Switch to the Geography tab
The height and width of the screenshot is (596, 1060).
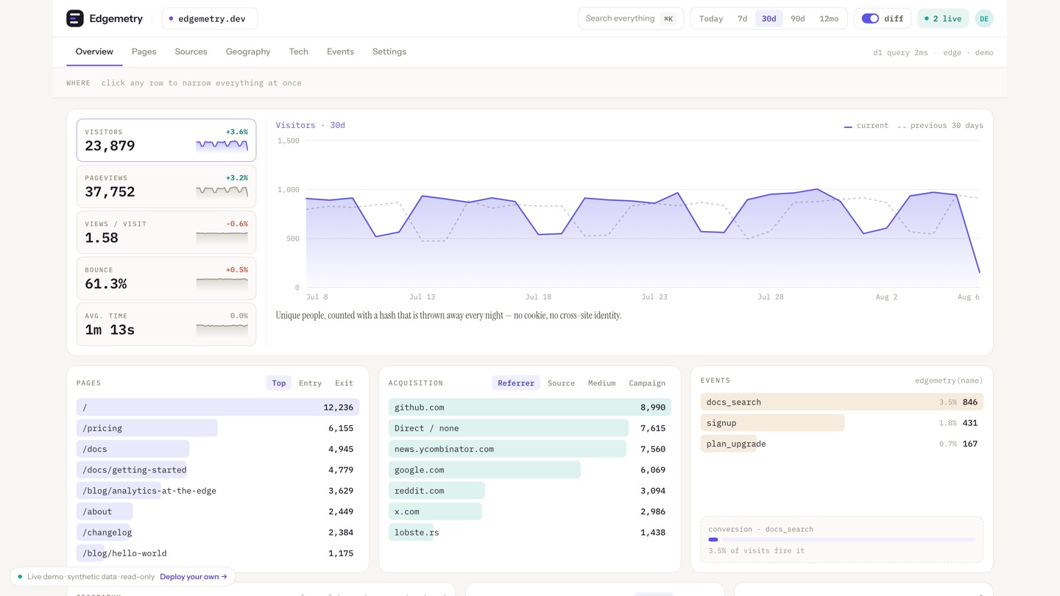248,52
